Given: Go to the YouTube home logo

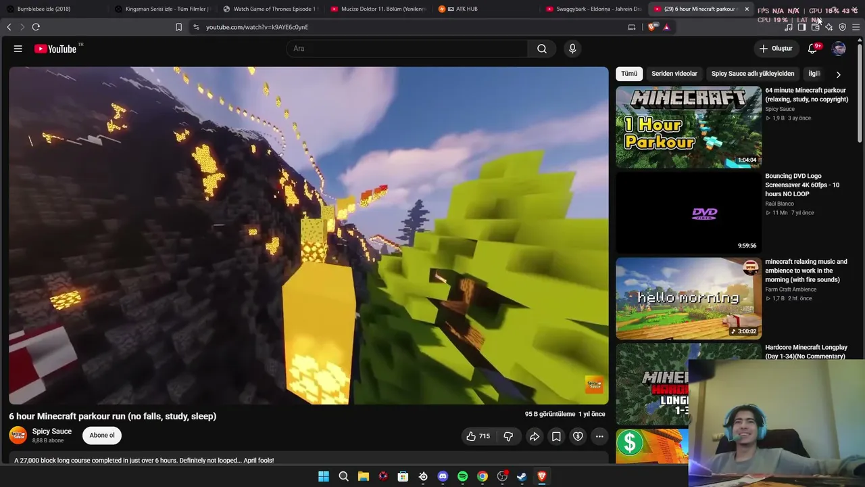Looking at the screenshot, I should click(x=55, y=49).
